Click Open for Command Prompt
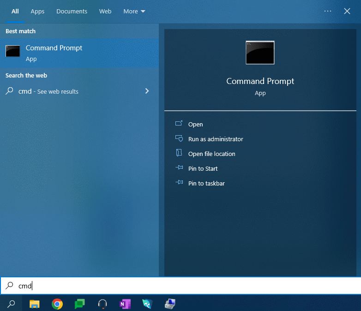 coord(195,124)
